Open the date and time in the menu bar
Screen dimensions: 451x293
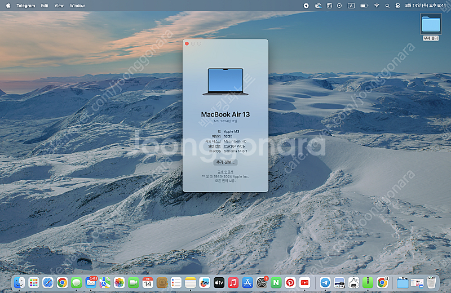tap(426, 6)
